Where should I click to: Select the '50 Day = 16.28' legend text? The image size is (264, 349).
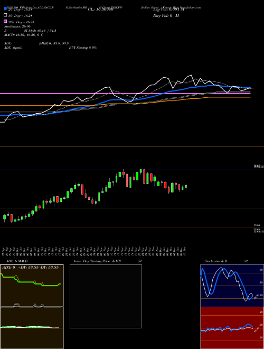pyautogui.click(x=20, y=16)
